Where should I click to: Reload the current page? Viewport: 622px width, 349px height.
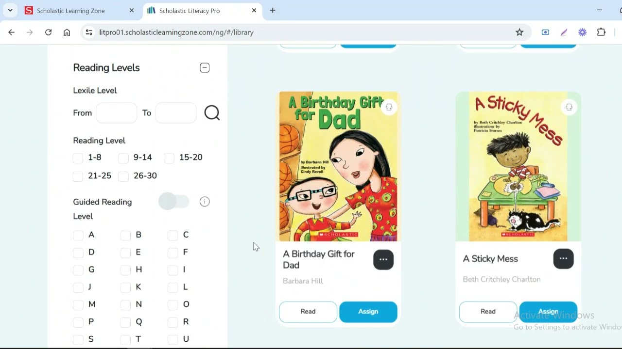[x=48, y=32]
